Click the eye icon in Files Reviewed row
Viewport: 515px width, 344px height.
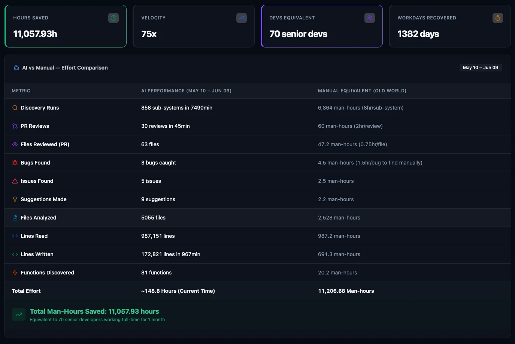coord(15,144)
